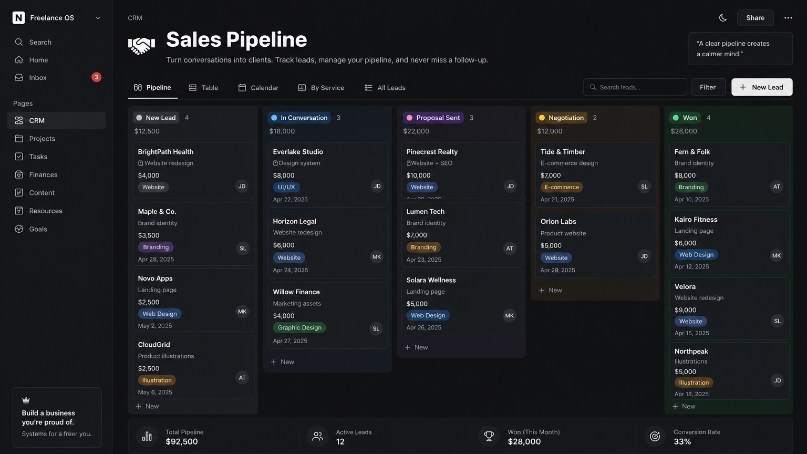
Task: Switch to the Calendar view tab
Action: point(258,88)
